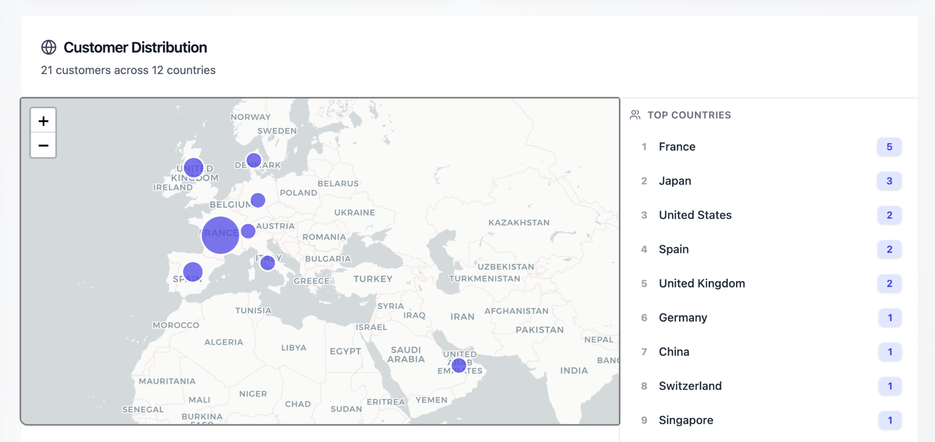Screen dimensions: 935x442
Task: Click the globe icon beside Customer Distribution
Action: [x=49, y=47]
